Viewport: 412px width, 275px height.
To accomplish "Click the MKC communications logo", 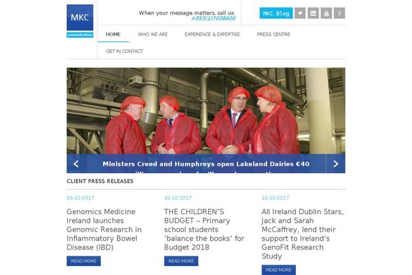I will [x=80, y=21].
